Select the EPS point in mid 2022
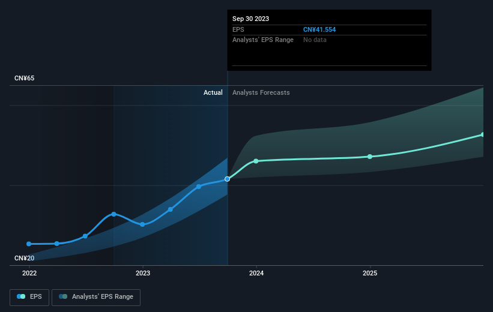Viewport: 493px width, 312px height. [x=85, y=236]
